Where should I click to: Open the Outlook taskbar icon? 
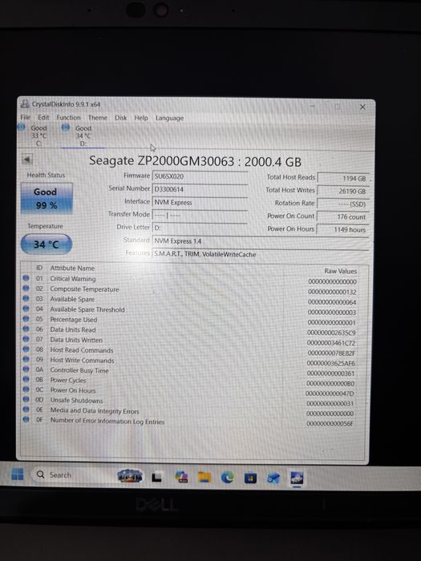[273, 478]
